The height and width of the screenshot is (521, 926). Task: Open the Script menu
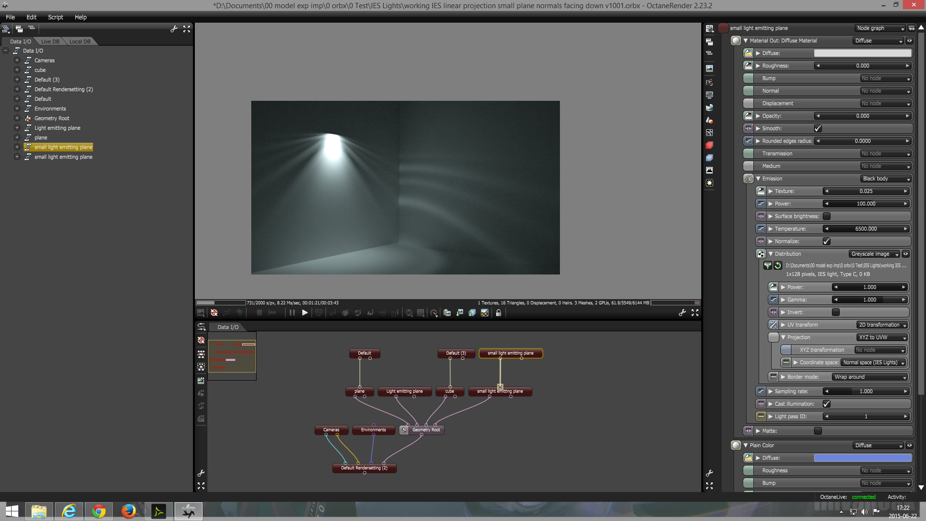click(x=55, y=17)
